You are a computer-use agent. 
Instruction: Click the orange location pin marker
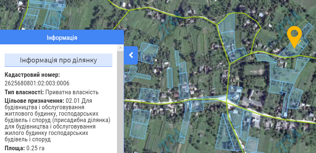[294, 37]
